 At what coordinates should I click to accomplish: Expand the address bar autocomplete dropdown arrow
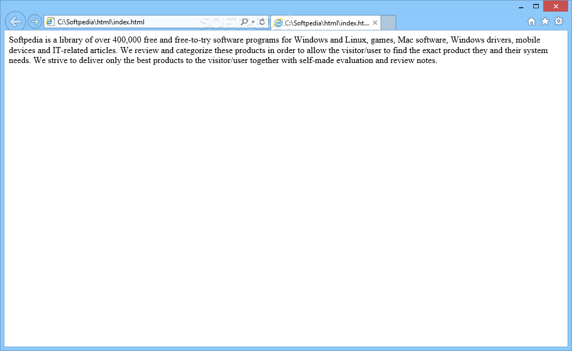253,22
